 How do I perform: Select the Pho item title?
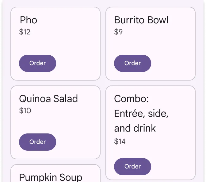pyautogui.click(x=29, y=20)
